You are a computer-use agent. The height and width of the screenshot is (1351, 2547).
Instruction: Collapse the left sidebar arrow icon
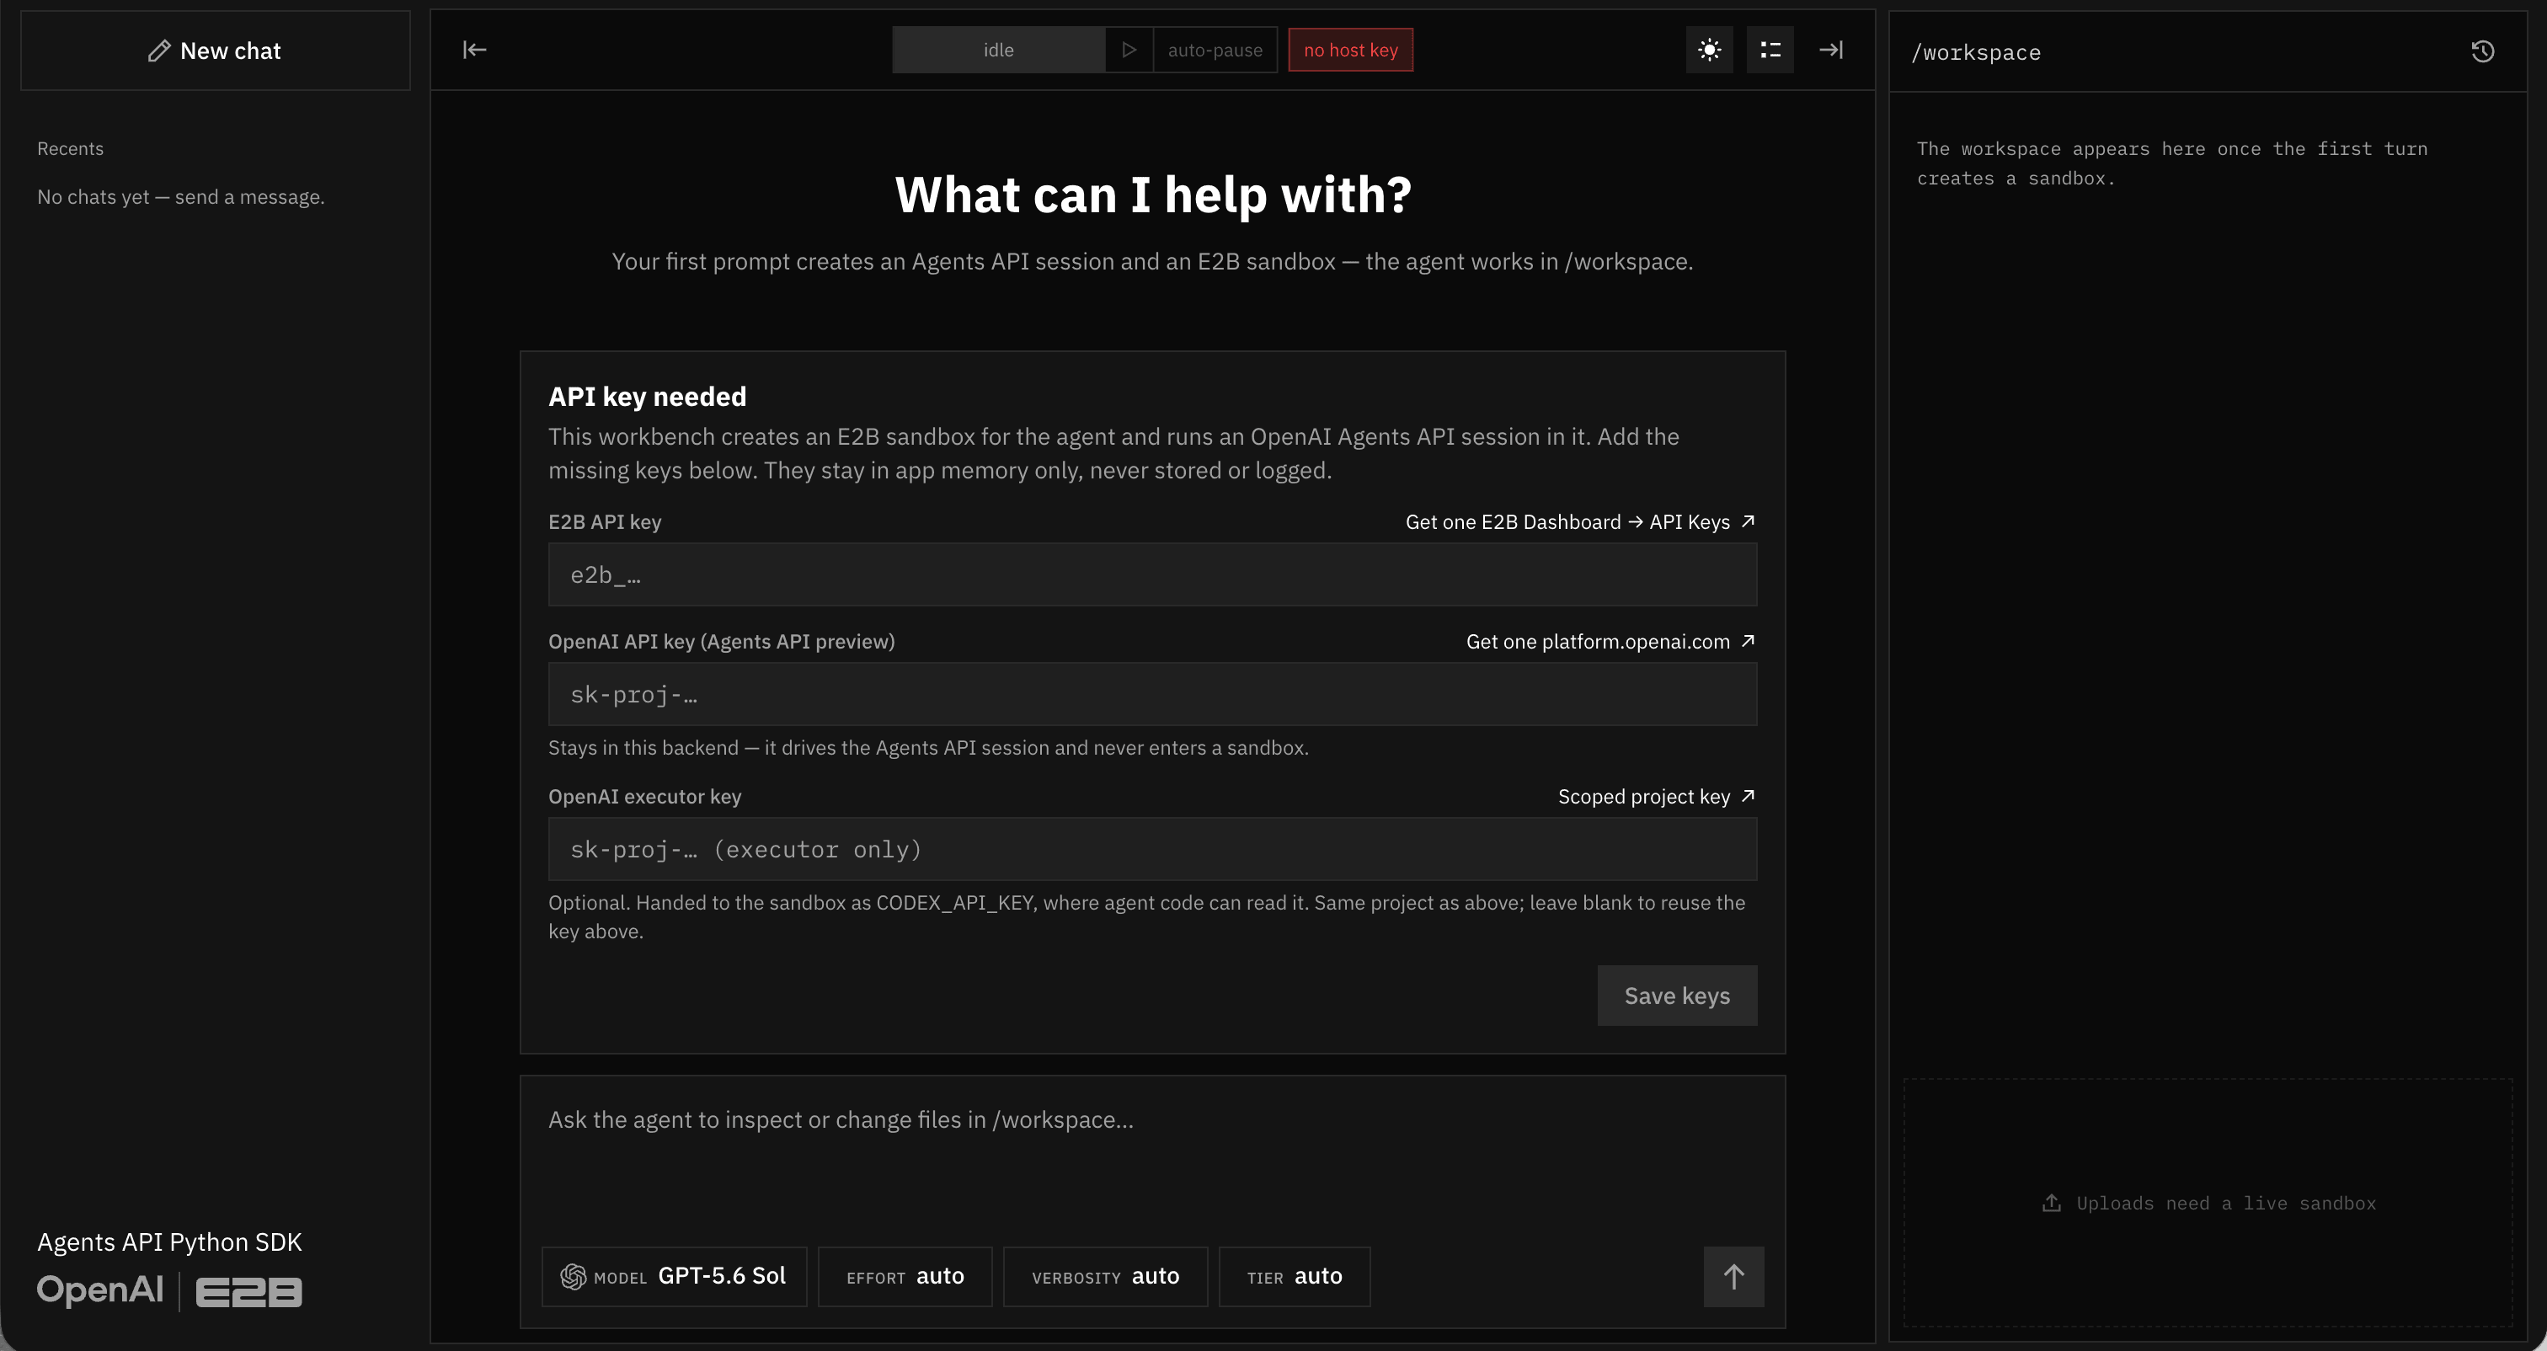click(474, 50)
